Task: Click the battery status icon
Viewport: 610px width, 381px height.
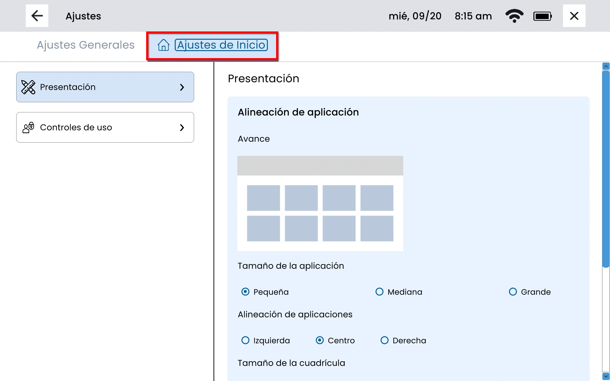Action: pyautogui.click(x=542, y=16)
